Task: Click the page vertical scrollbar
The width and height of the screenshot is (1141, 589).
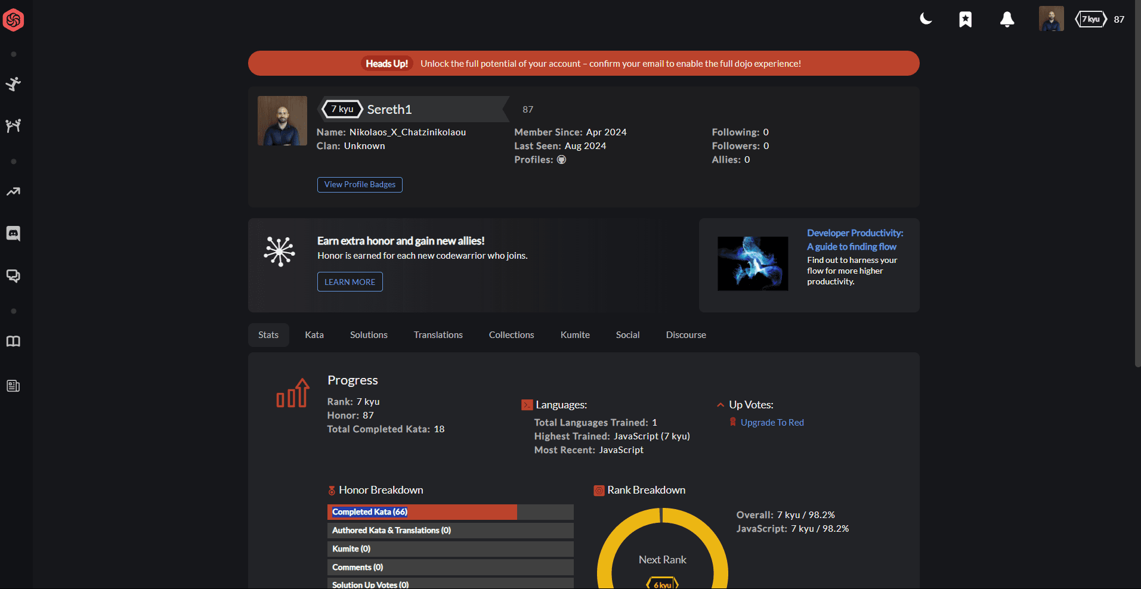Action: 1137,184
